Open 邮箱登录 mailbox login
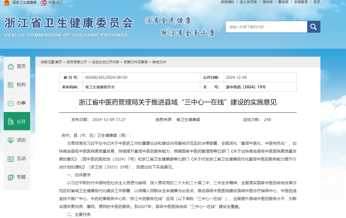 [x=301, y=2]
